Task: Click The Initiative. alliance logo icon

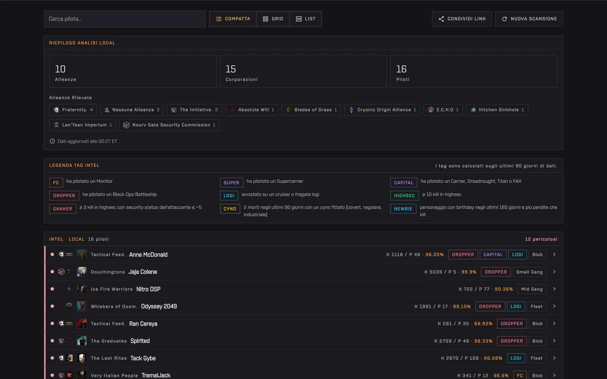Action: (174, 110)
